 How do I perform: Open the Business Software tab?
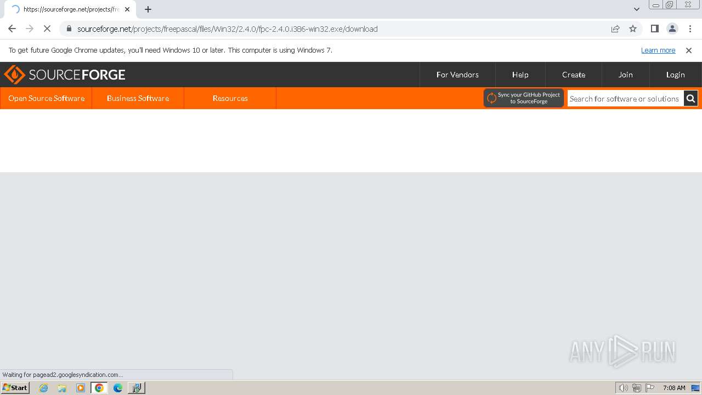coord(138,98)
